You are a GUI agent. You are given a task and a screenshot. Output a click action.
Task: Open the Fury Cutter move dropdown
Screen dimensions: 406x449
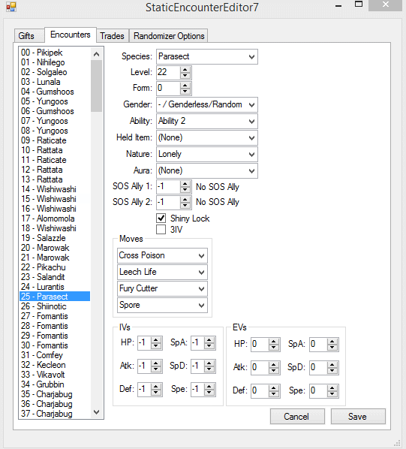[162, 288]
